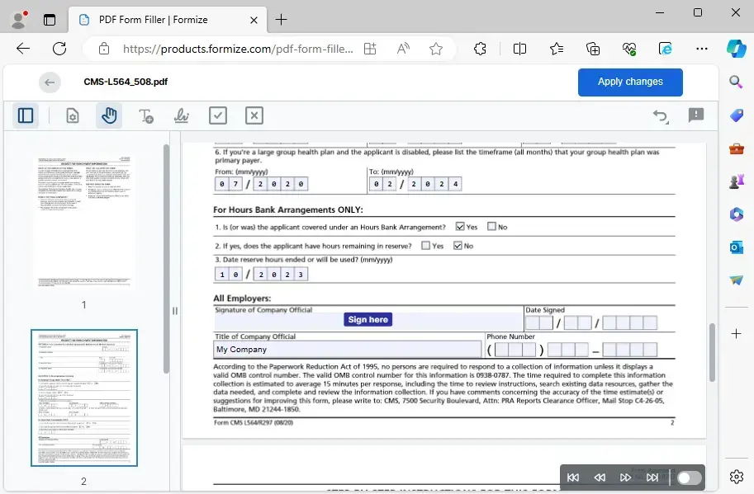The image size is (754, 494).
Task: Open sidebar search
Action: tap(736, 82)
